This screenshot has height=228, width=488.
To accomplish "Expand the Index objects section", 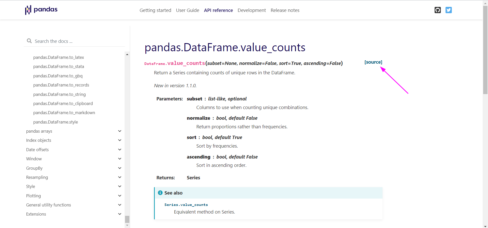I will [x=120, y=140].
